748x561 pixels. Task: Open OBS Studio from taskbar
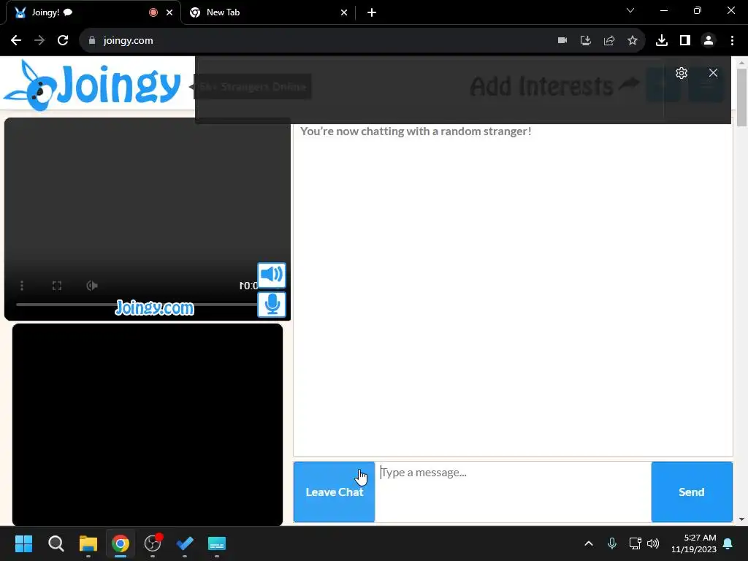pos(153,543)
